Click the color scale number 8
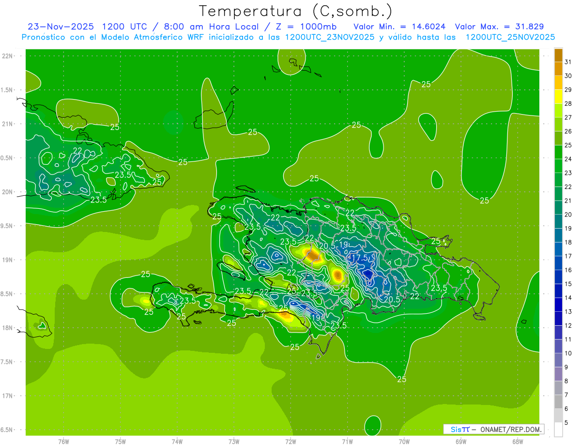 [566, 381]
